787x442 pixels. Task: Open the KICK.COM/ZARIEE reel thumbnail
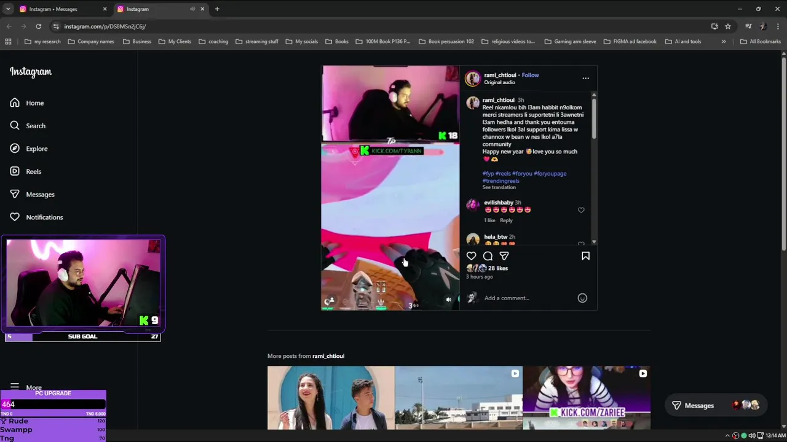pyautogui.click(x=587, y=398)
